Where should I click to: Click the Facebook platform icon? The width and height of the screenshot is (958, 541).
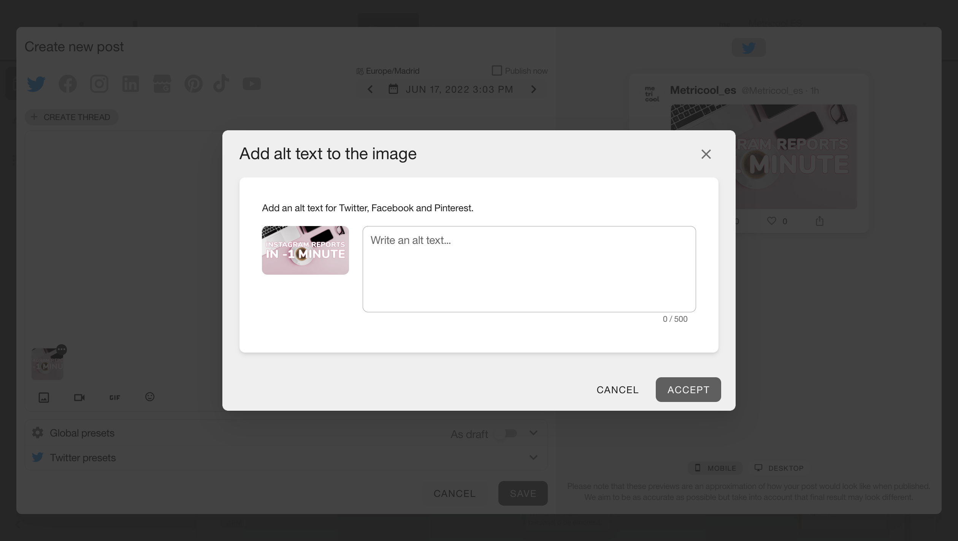click(68, 84)
